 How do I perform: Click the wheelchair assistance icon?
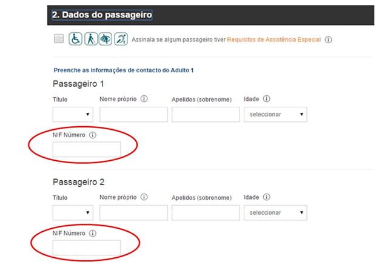(x=76, y=39)
